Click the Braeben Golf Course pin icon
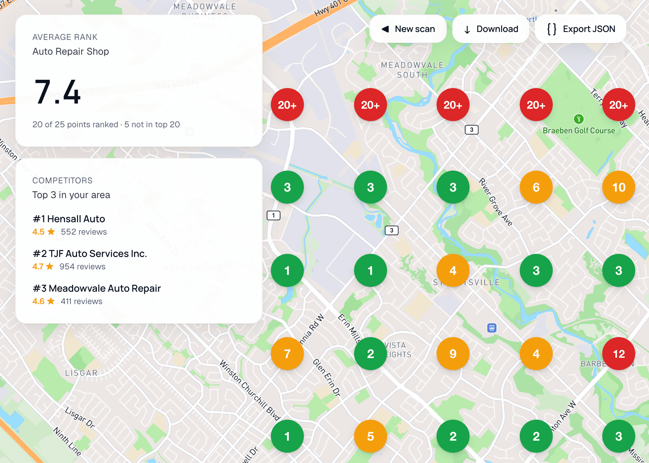The height and width of the screenshot is (463, 649). 579,119
